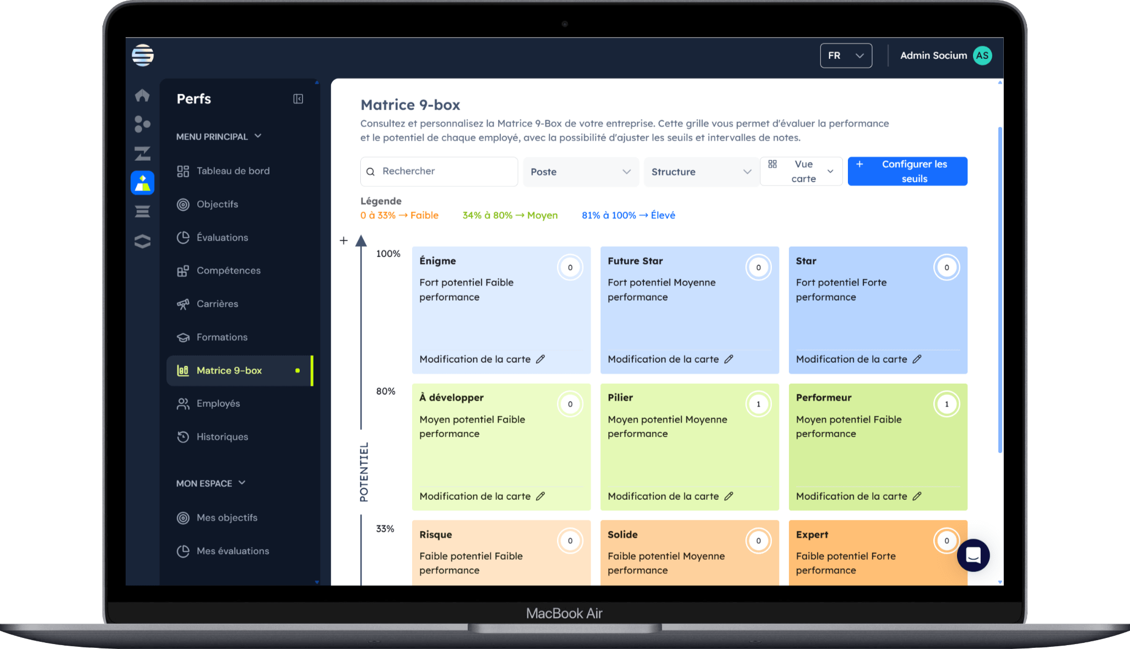The image size is (1130, 649).
Task: Expand the Poste filter dropdown
Action: [x=581, y=172]
